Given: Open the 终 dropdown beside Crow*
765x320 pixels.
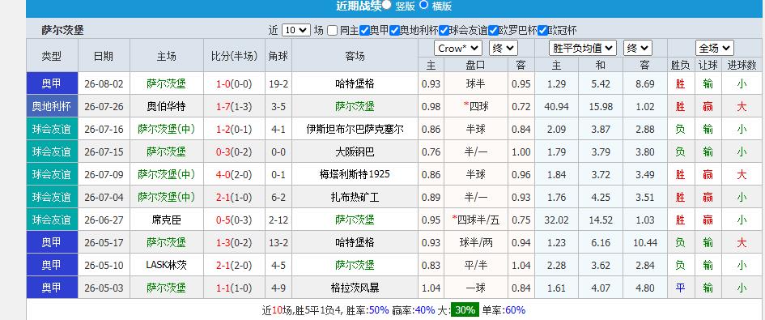Looking at the screenshot, I should pyautogui.click(x=504, y=48).
